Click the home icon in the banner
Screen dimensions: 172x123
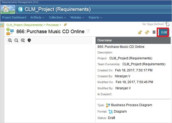tap(6, 9)
